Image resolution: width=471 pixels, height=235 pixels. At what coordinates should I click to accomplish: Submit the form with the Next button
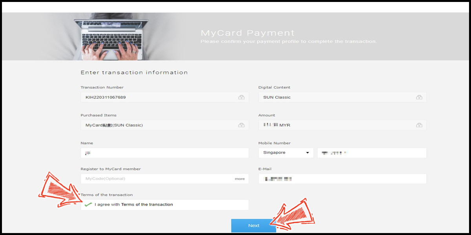pos(254,226)
